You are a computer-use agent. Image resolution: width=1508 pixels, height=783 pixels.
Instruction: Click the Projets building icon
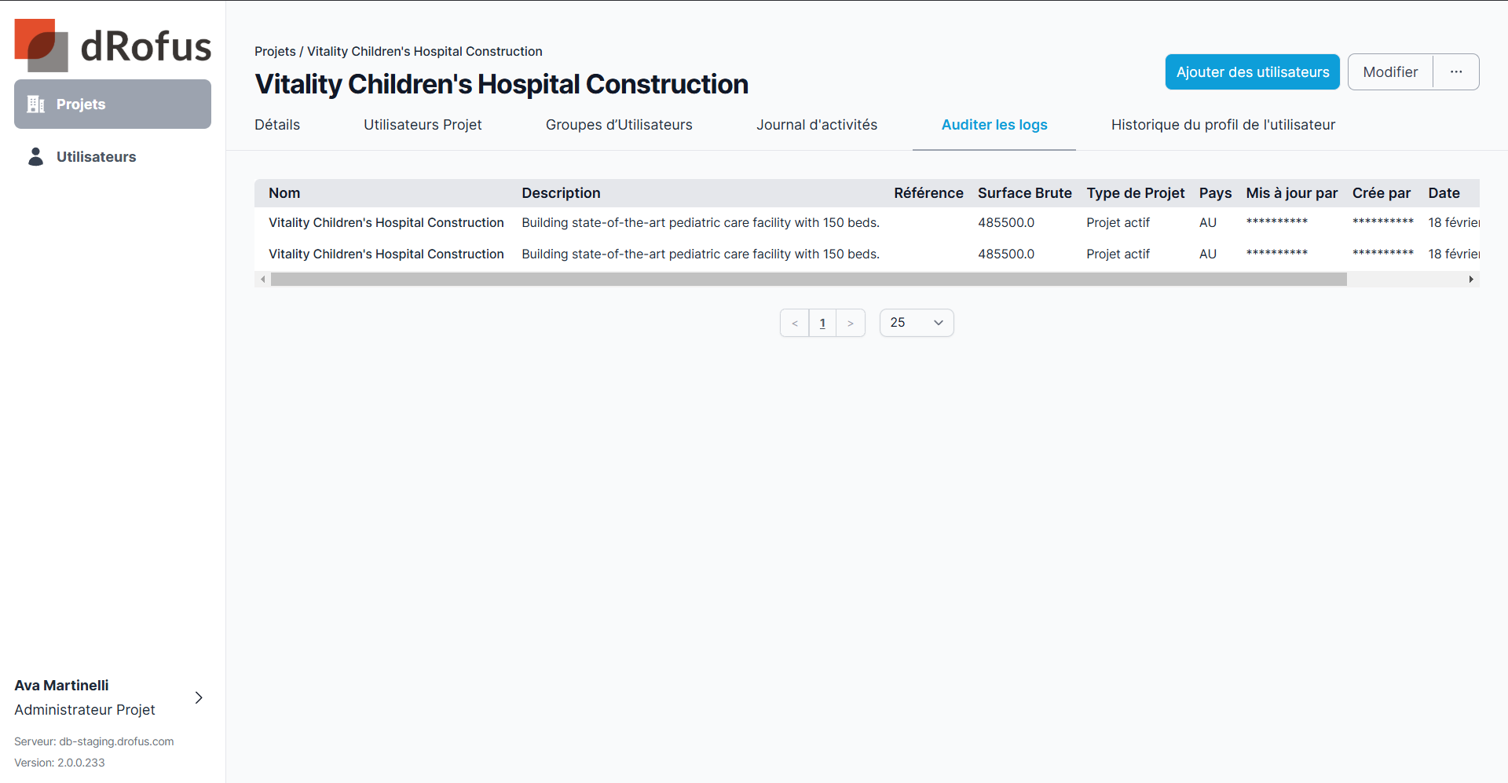click(x=35, y=104)
